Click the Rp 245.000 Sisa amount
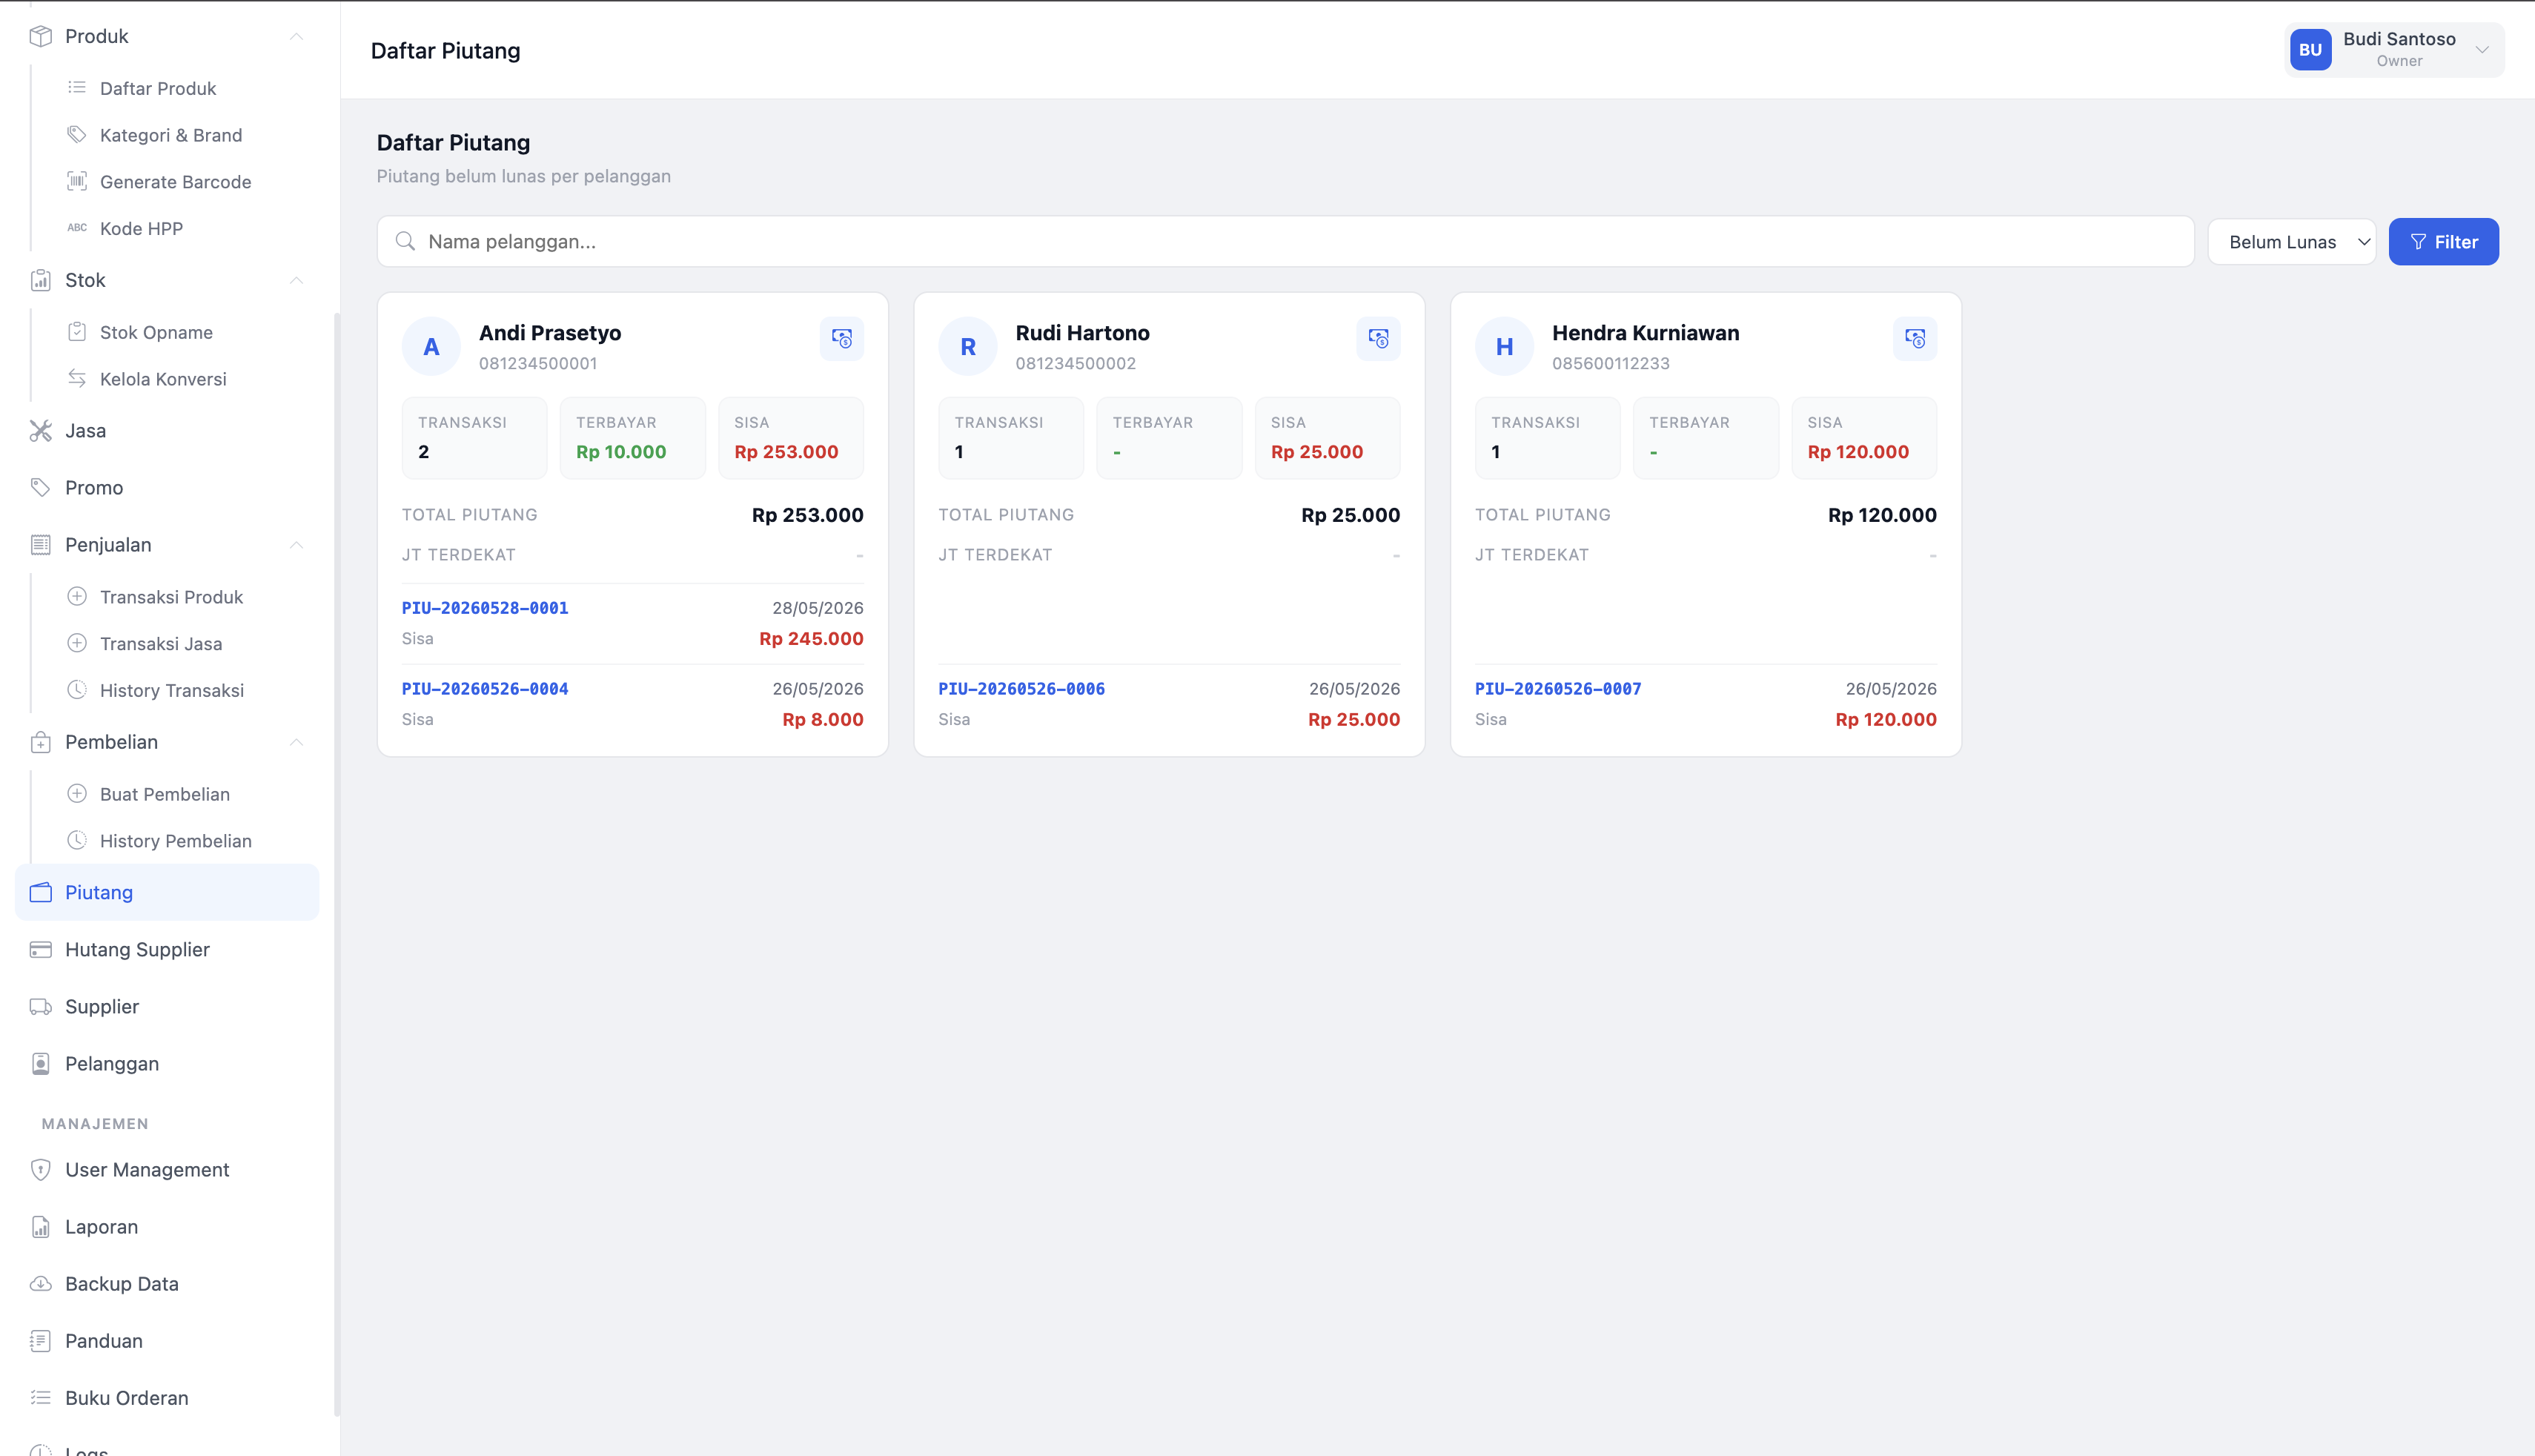 tap(811, 639)
